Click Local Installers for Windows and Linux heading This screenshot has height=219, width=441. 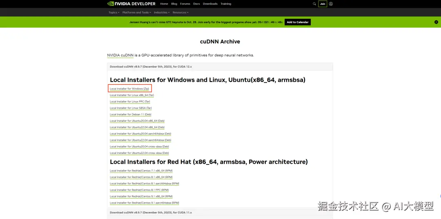coord(207,80)
